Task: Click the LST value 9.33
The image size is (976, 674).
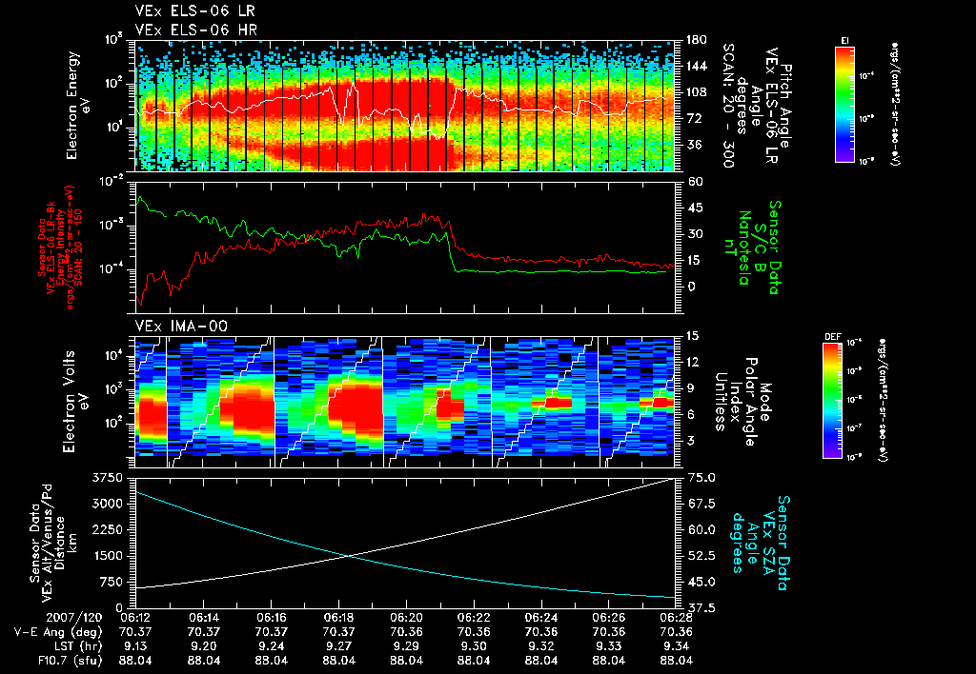Action: click(609, 646)
